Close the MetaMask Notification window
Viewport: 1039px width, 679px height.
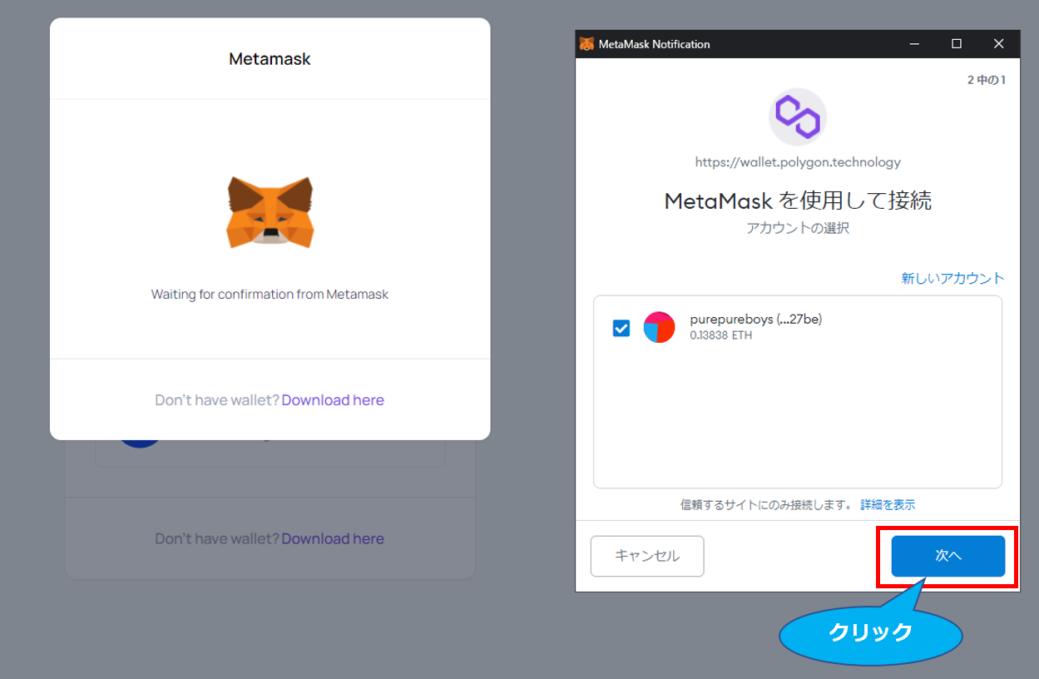[999, 44]
